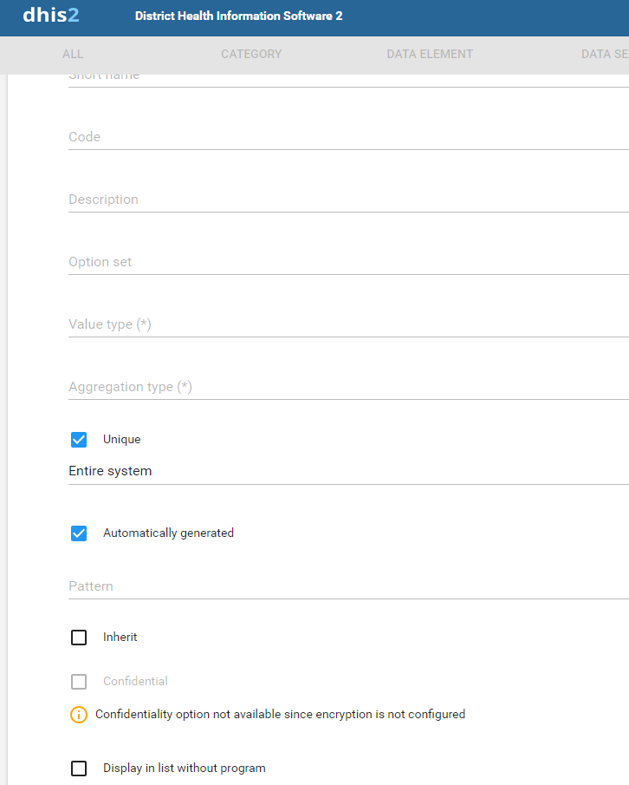Click the disabled Confidential checkbox

point(79,682)
